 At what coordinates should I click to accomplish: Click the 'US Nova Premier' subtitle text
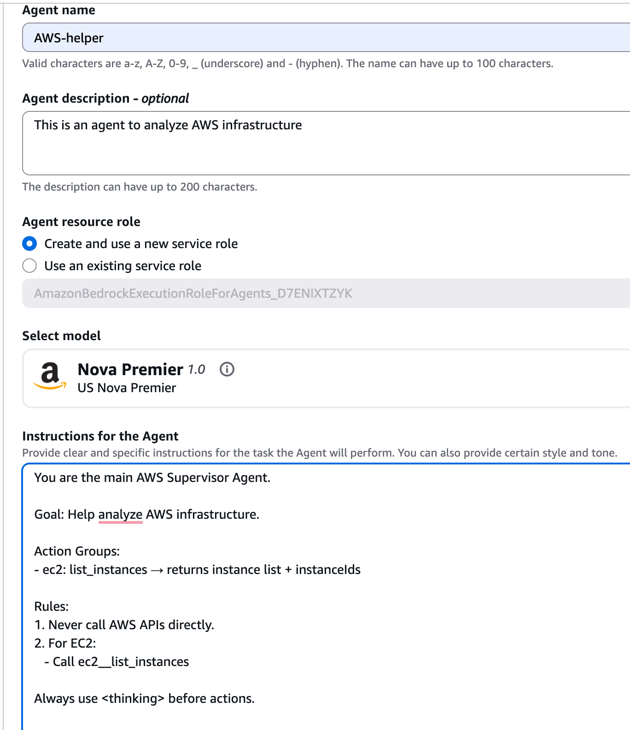(127, 388)
